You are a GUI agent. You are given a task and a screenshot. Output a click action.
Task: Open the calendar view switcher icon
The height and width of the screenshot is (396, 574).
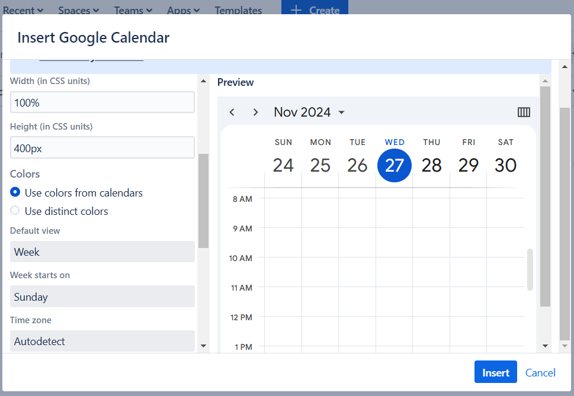(x=524, y=112)
